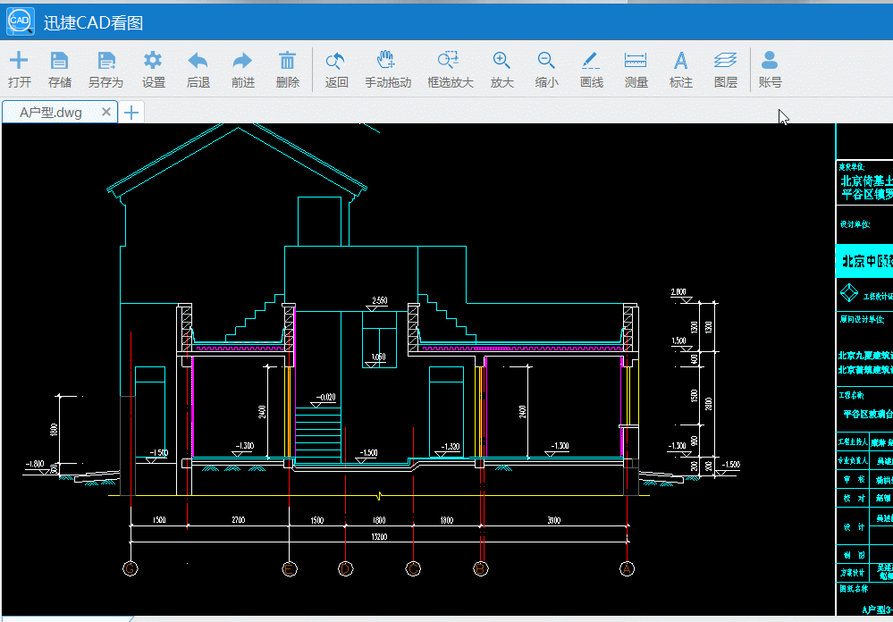893x622 pixels.
Task: Go forward using the 前进 arrow
Action: pyautogui.click(x=241, y=69)
